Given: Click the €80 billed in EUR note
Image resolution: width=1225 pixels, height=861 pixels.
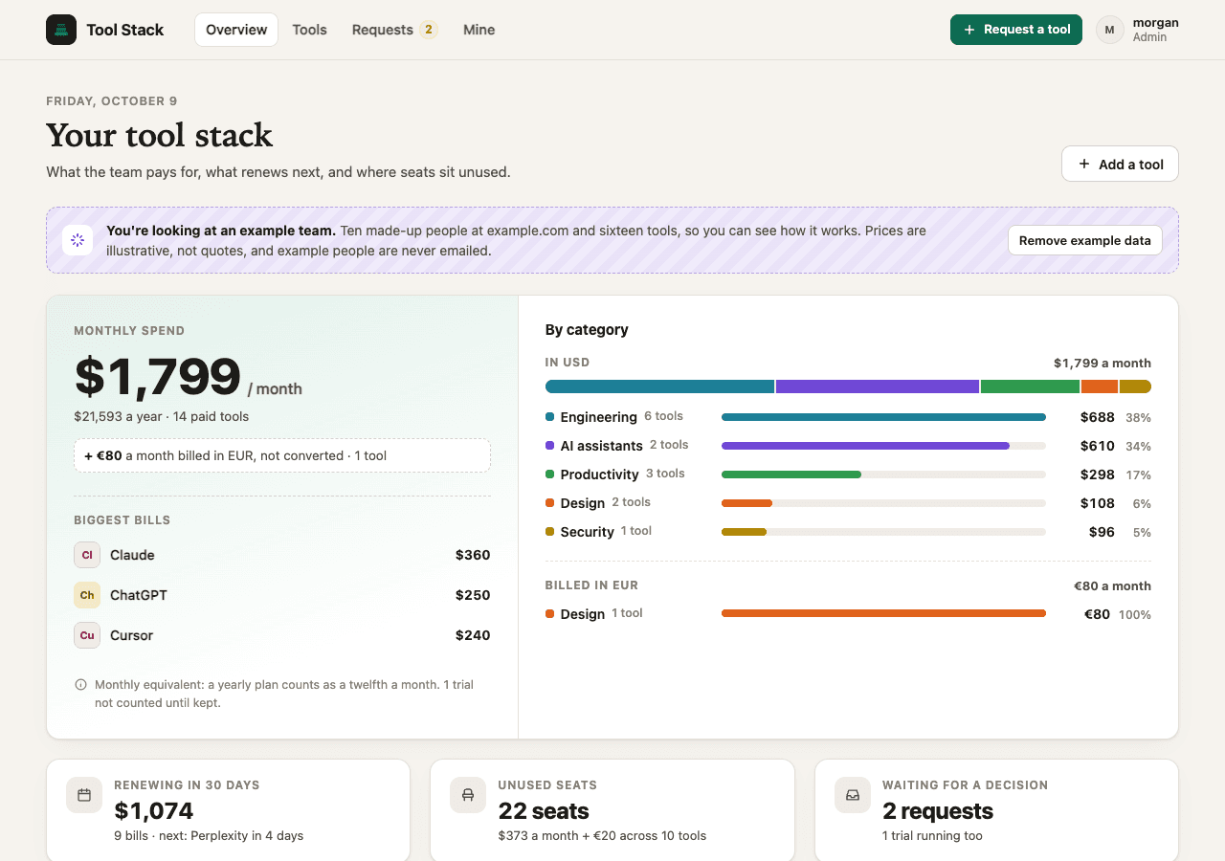Looking at the screenshot, I should click(x=282, y=455).
